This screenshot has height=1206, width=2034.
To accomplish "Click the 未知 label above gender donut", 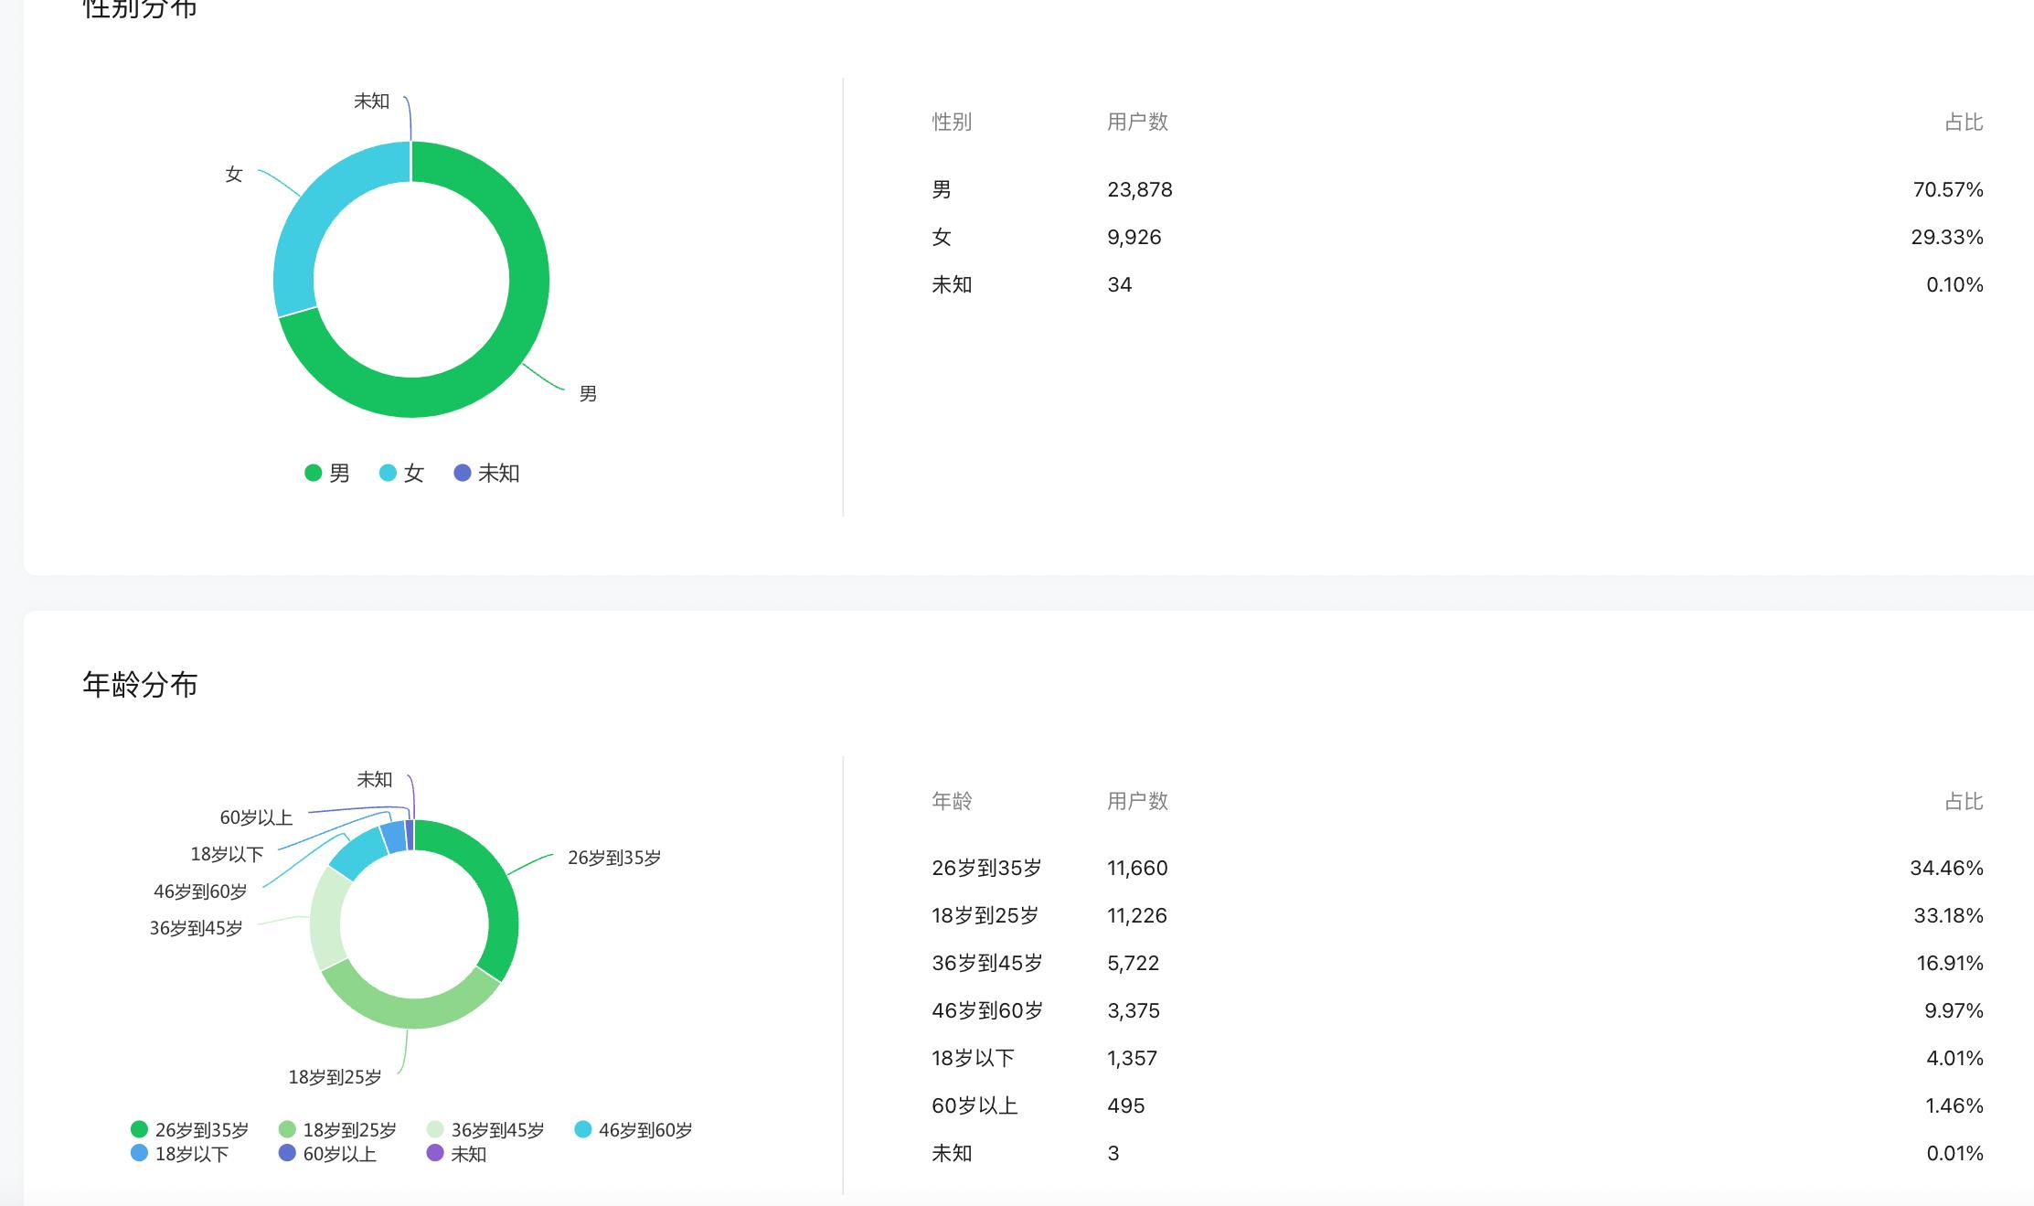I will pos(372,101).
